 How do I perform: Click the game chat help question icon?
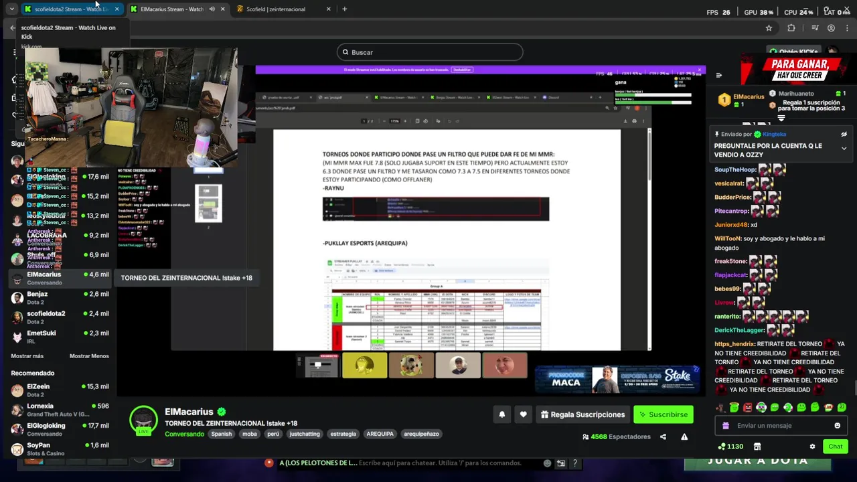point(574,463)
